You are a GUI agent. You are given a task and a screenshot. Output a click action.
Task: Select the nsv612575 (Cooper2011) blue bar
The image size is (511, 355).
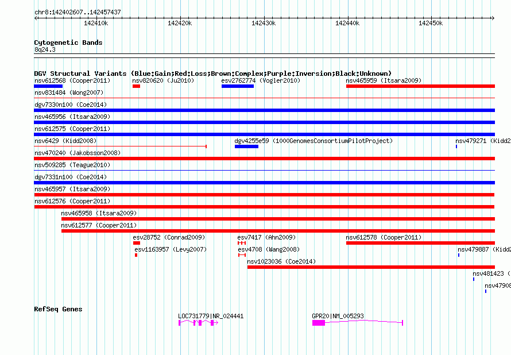pyautogui.click(x=264, y=134)
